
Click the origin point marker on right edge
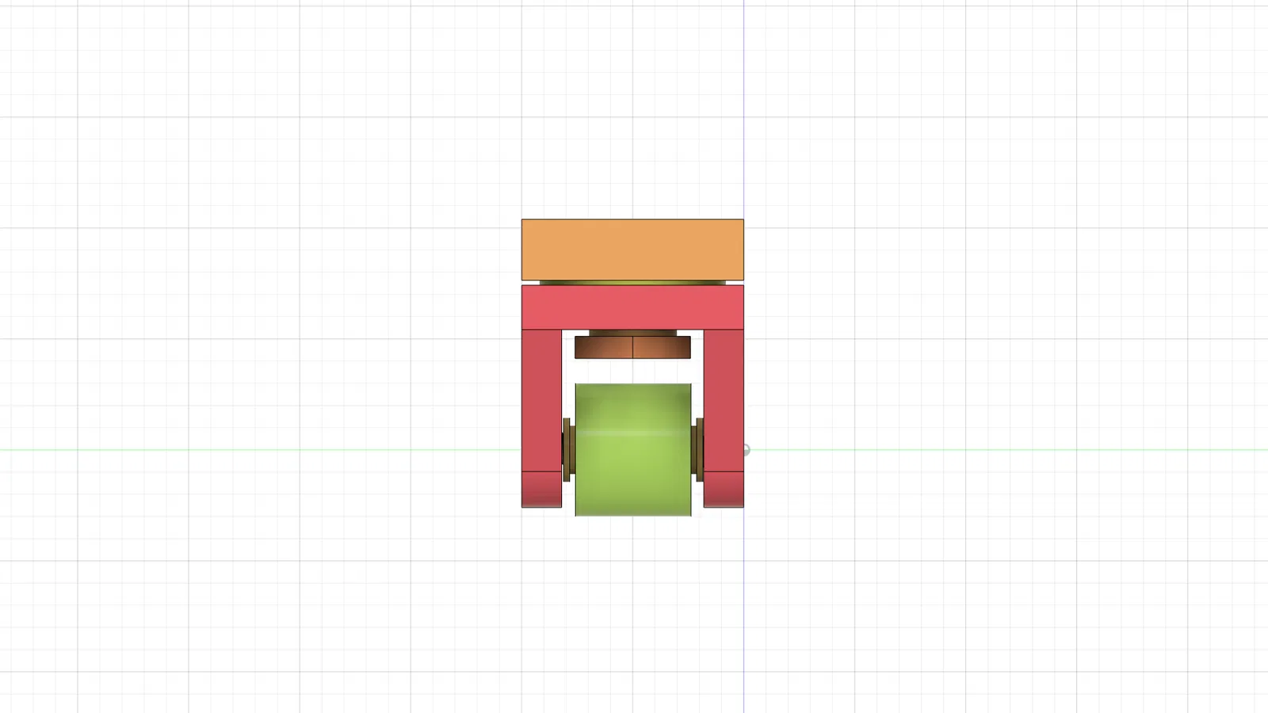tap(746, 450)
